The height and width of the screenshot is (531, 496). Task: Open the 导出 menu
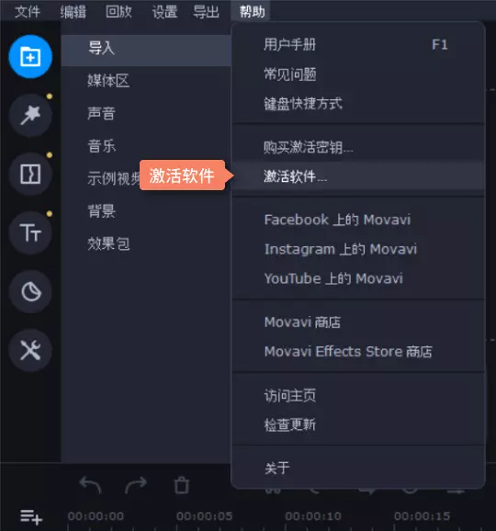coord(206,12)
